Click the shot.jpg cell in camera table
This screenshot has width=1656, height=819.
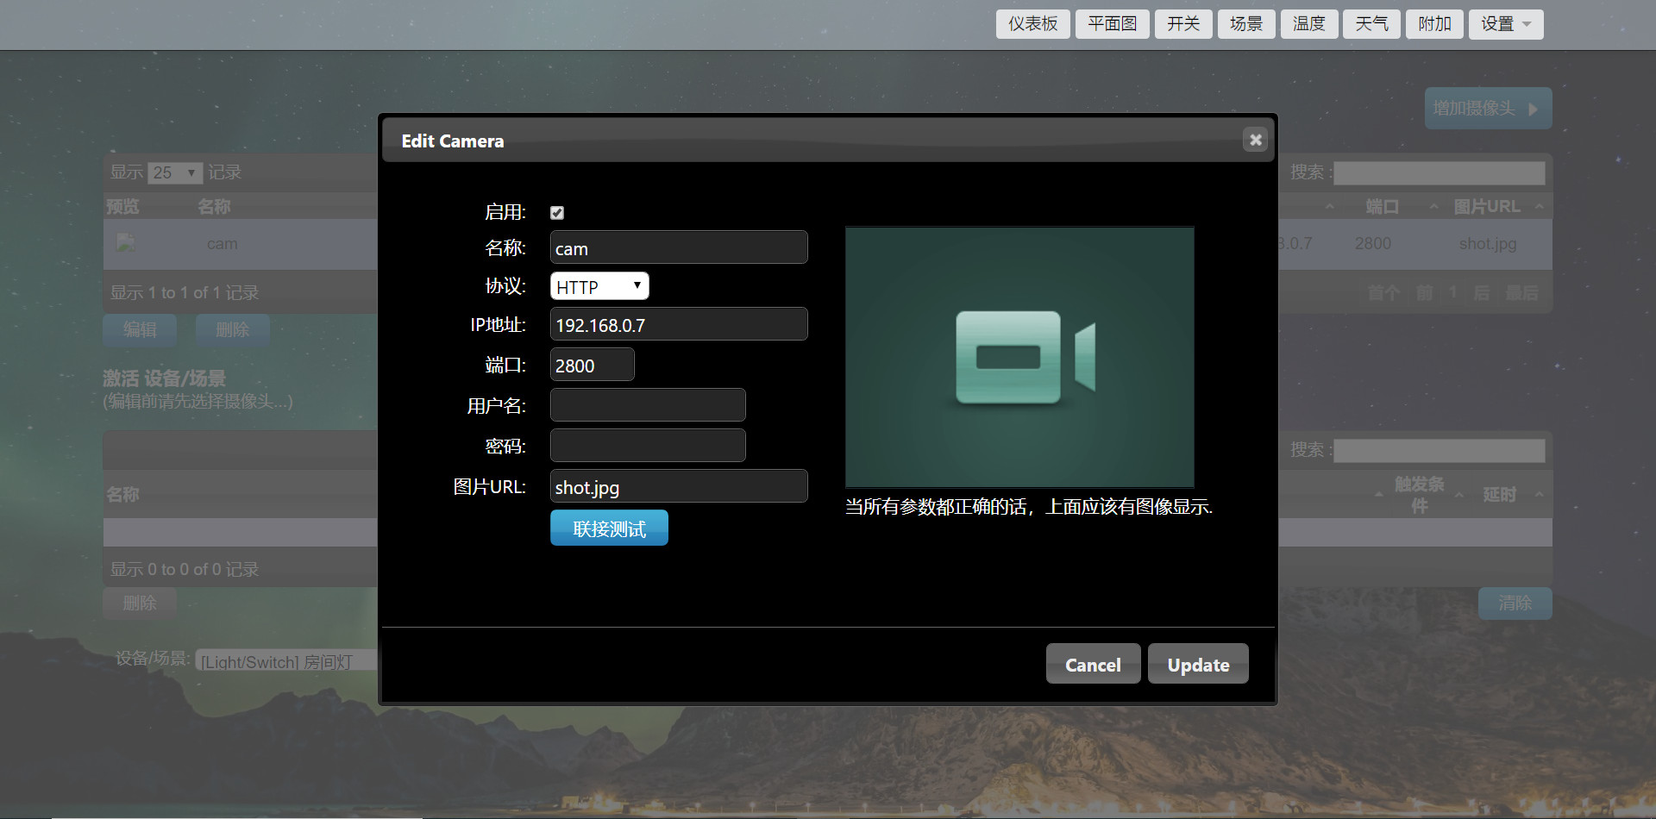(1487, 244)
